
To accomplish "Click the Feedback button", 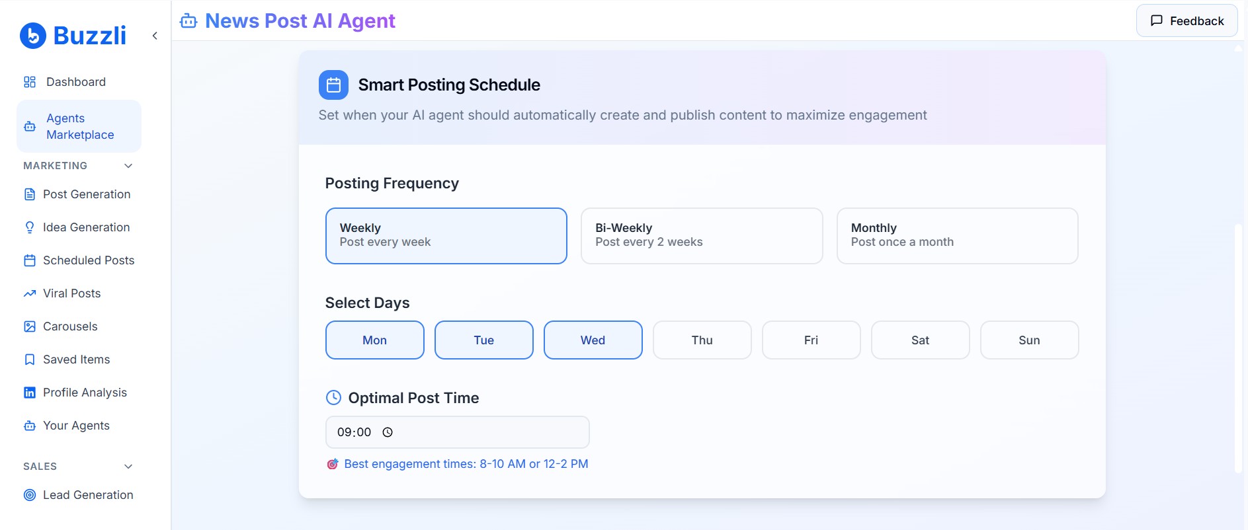I will (1186, 20).
